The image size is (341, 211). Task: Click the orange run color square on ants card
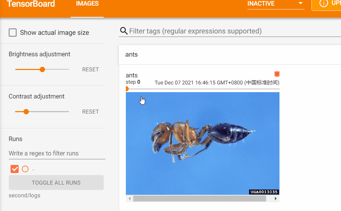click(x=277, y=74)
